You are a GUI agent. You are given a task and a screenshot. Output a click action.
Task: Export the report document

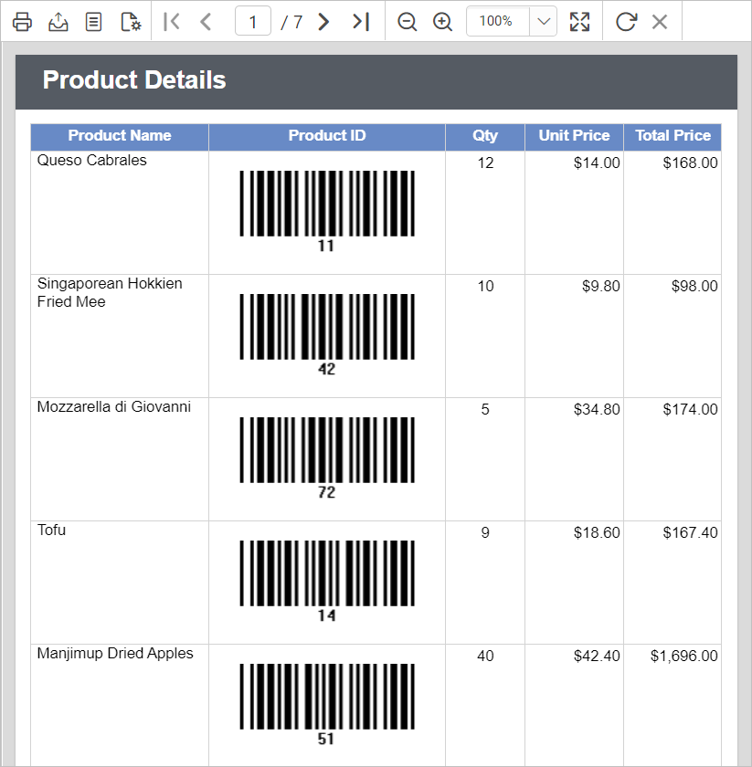tap(58, 21)
